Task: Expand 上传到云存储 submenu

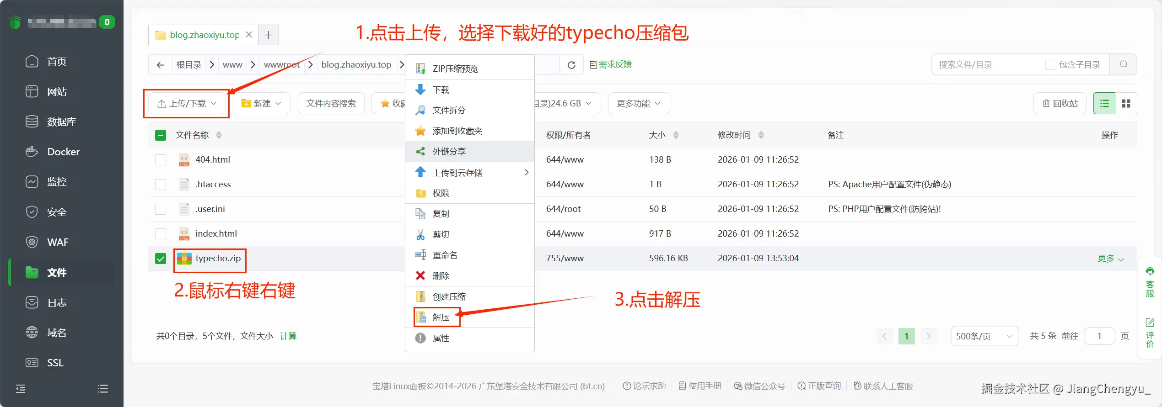Action: click(470, 173)
